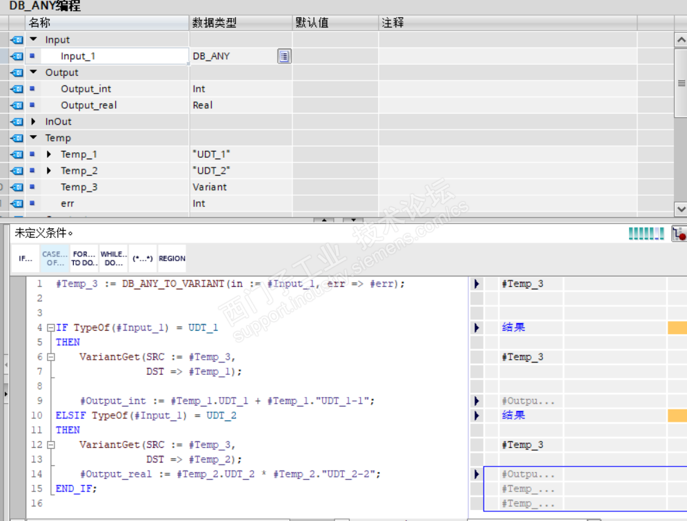Click the Temp_1 row interface icon
This screenshot has width=687, height=521.
pos(17,154)
